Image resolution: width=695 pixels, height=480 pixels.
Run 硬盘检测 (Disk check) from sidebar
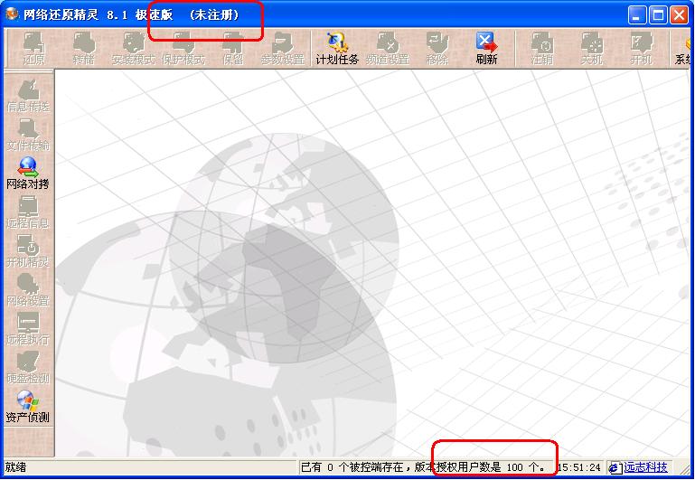pos(28,367)
